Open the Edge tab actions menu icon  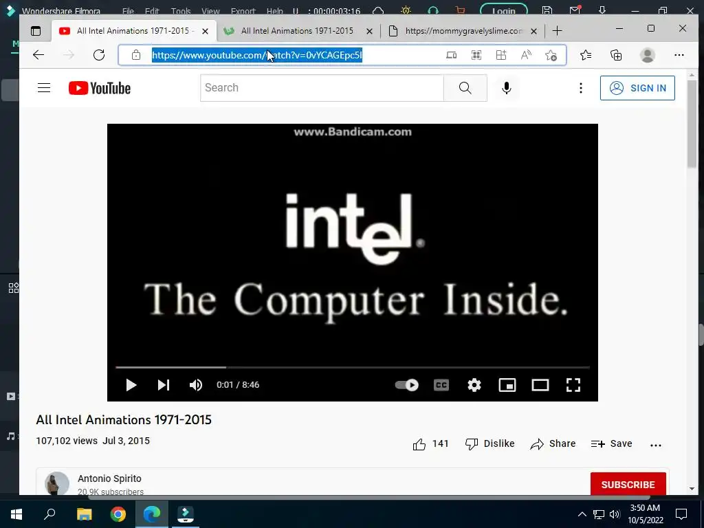[x=36, y=31]
